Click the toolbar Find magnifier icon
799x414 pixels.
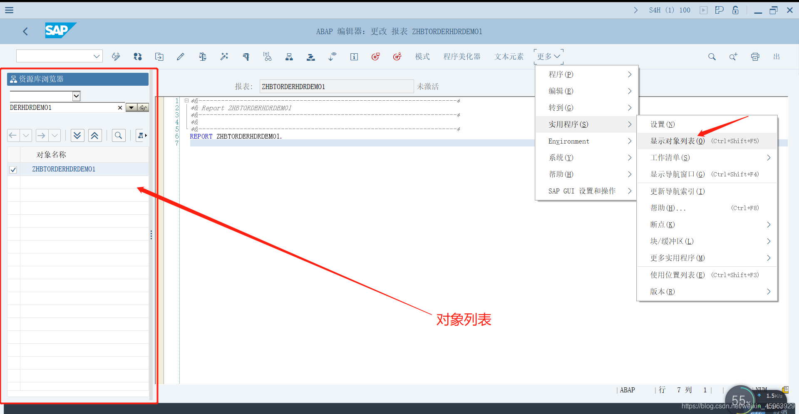pyautogui.click(x=712, y=57)
